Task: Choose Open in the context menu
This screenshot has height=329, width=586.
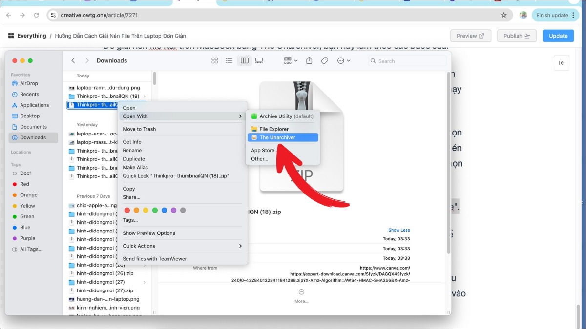Action: coord(183,108)
